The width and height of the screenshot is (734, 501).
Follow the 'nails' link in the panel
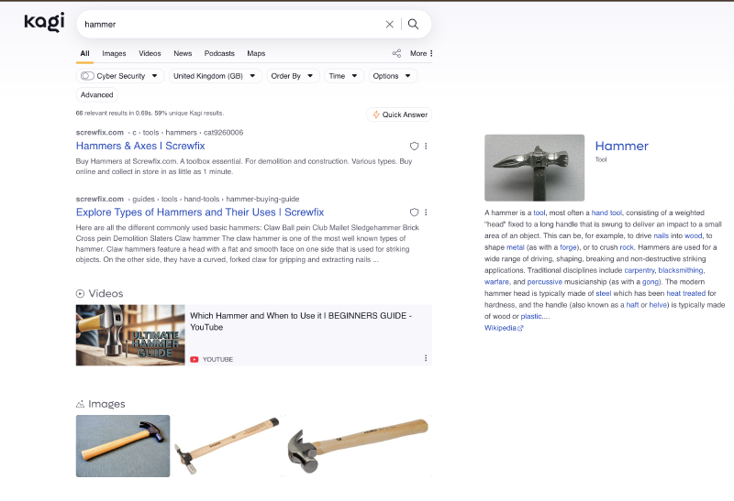(661, 235)
